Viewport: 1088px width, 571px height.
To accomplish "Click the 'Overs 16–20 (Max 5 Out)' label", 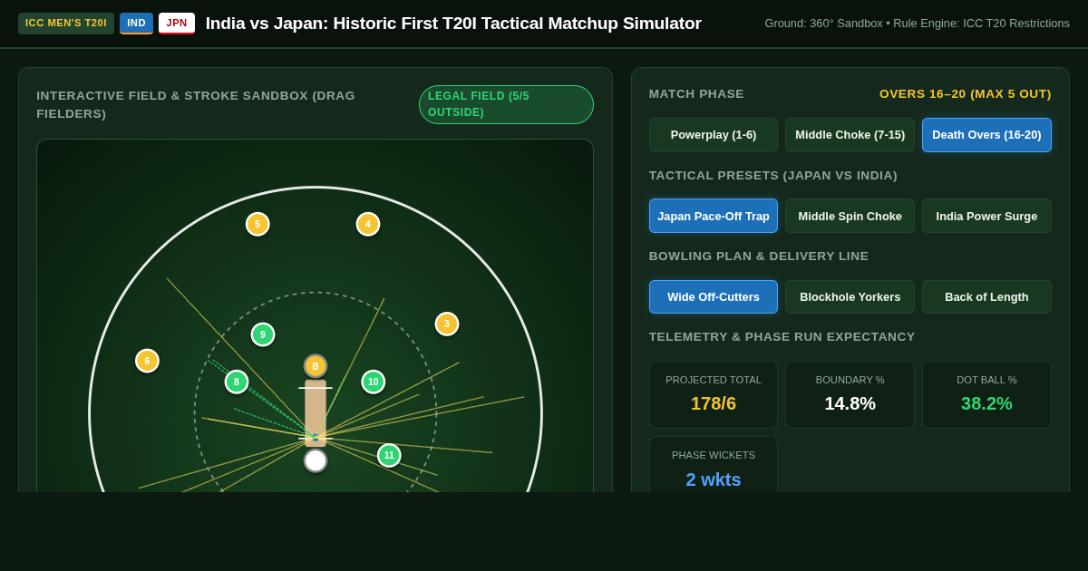I will click(x=966, y=94).
